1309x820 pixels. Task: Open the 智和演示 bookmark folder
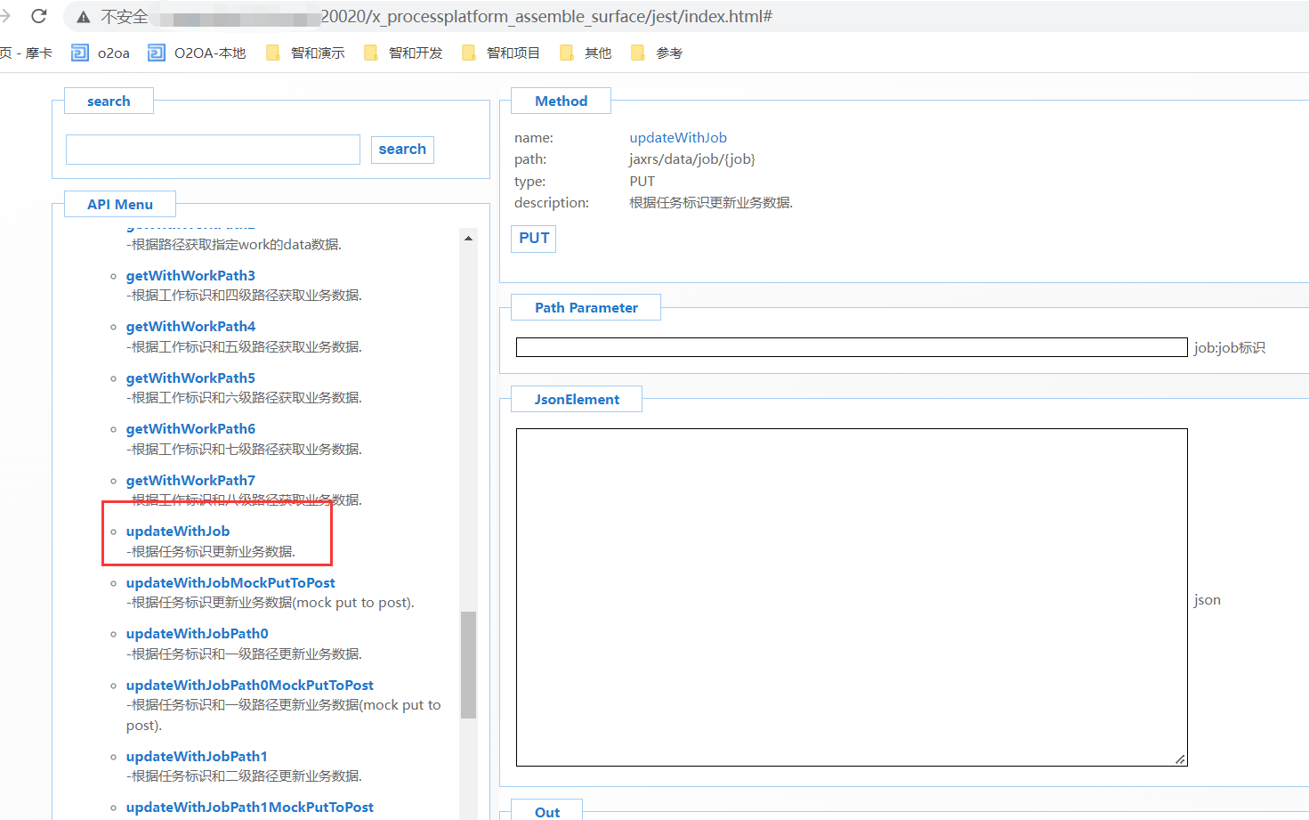[305, 53]
